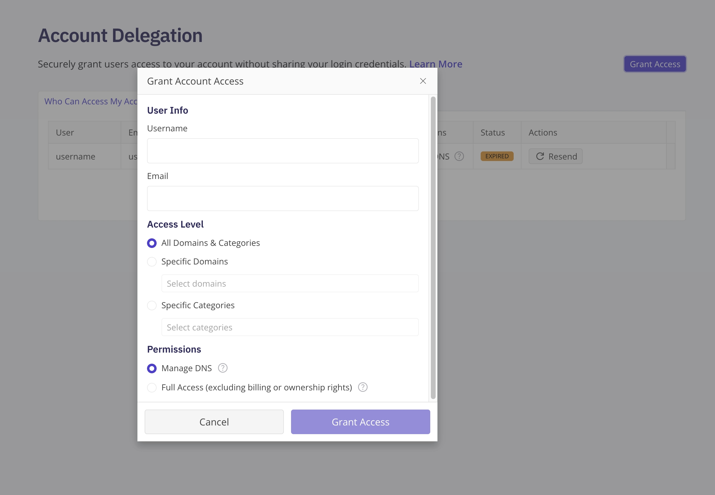The image size is (715, 495).
Task: Choose Specific Categories radio option
Action: [152, 306]
